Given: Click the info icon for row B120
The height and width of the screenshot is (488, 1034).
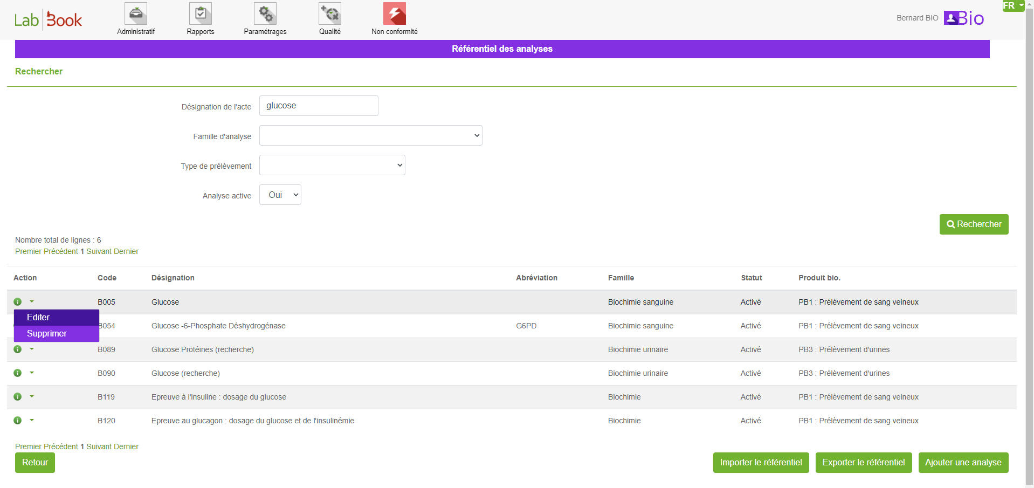Looking at the screenshot, I should click(x=18, y=421).
